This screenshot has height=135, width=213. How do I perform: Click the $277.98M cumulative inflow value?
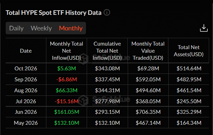tap(107, 101)
